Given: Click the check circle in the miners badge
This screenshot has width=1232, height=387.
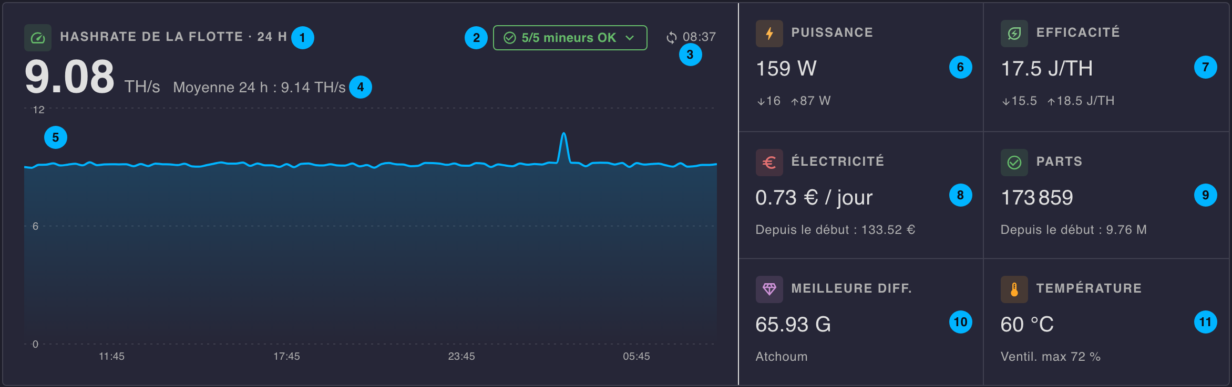Looking at the screenshot, I should 510,38.
